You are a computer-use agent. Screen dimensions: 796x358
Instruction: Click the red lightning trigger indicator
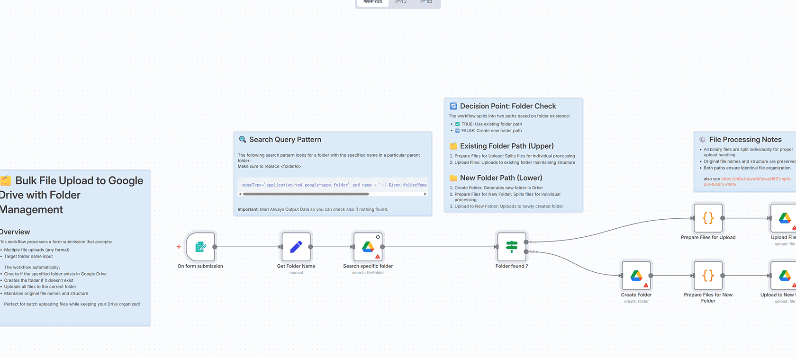179,247
